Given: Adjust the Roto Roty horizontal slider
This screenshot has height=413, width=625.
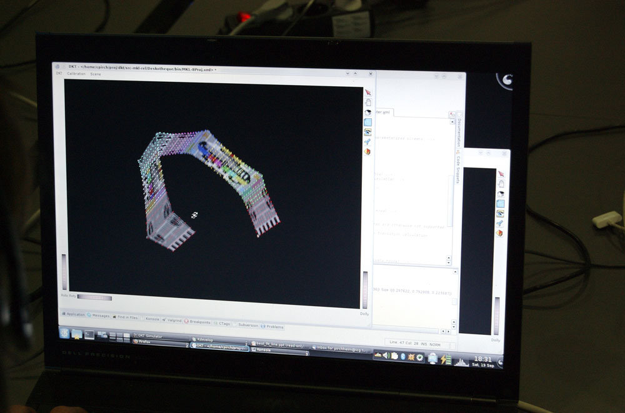Looking at the screenshot, I should point(94,297).
